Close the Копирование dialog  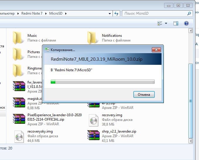157,50
